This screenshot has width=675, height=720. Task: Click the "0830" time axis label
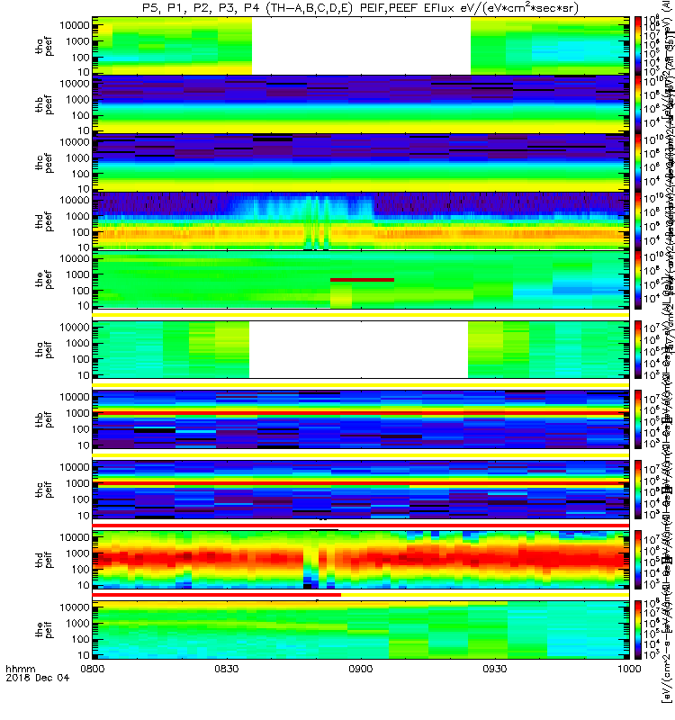[x=227, y=669]
